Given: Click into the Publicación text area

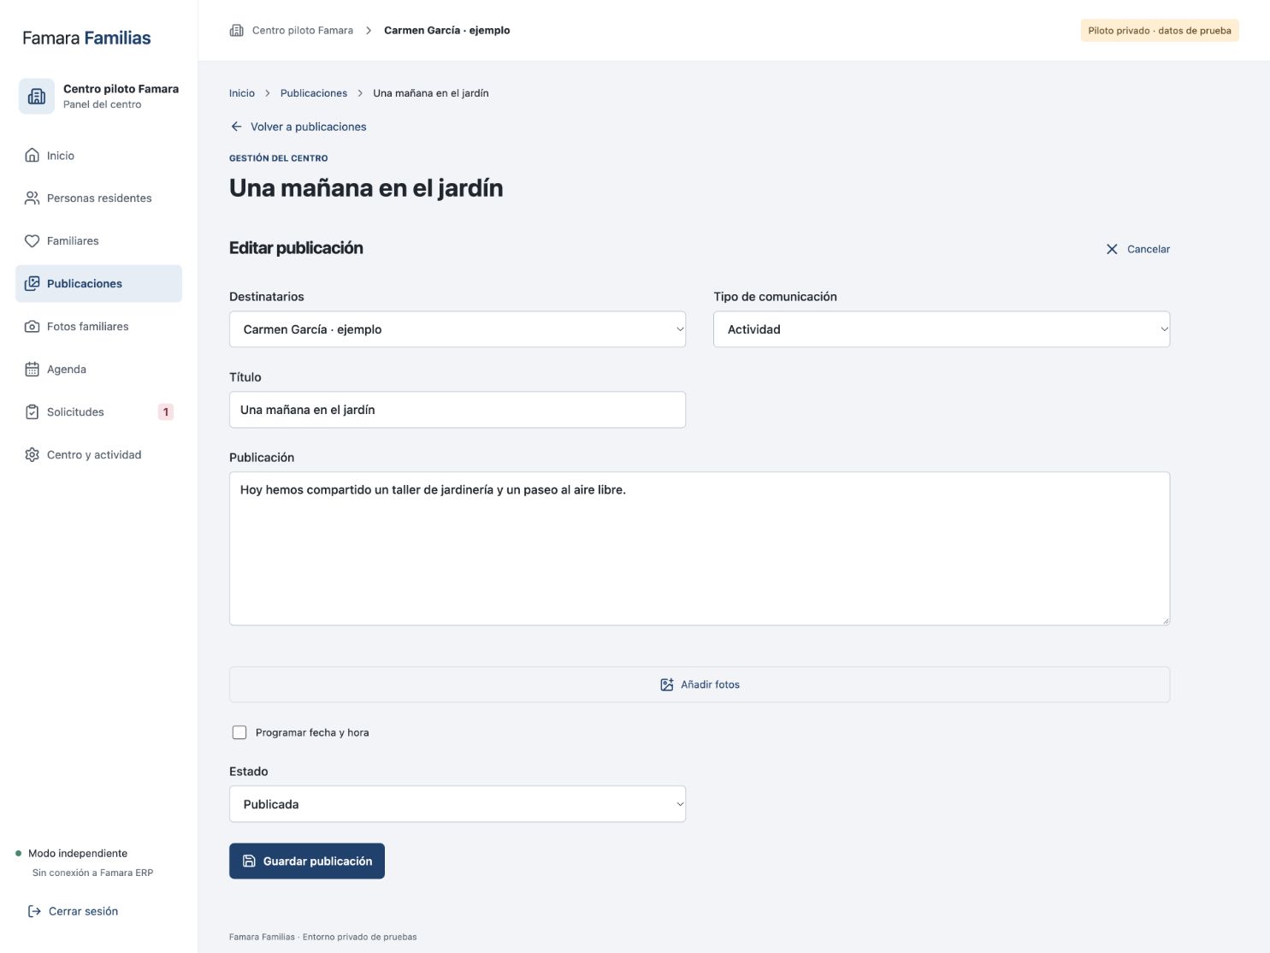Looking at the screenshot, I should pyautogui.click(x=700, y=548).
